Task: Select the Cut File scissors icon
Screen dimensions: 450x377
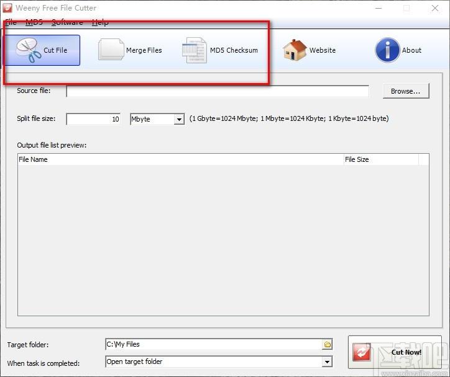Action: click(x=28, y=50)
